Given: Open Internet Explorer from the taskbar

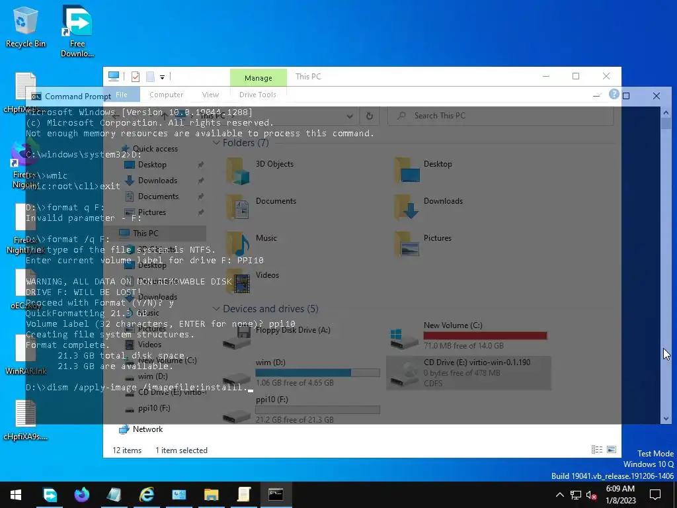Looking at the screenshot, I should pos(147,495).
